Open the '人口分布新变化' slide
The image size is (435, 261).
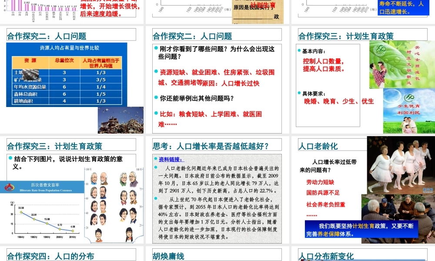363,254
